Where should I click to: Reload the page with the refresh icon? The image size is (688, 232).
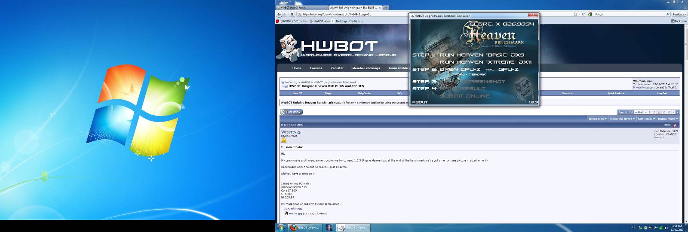pos(584,14)
